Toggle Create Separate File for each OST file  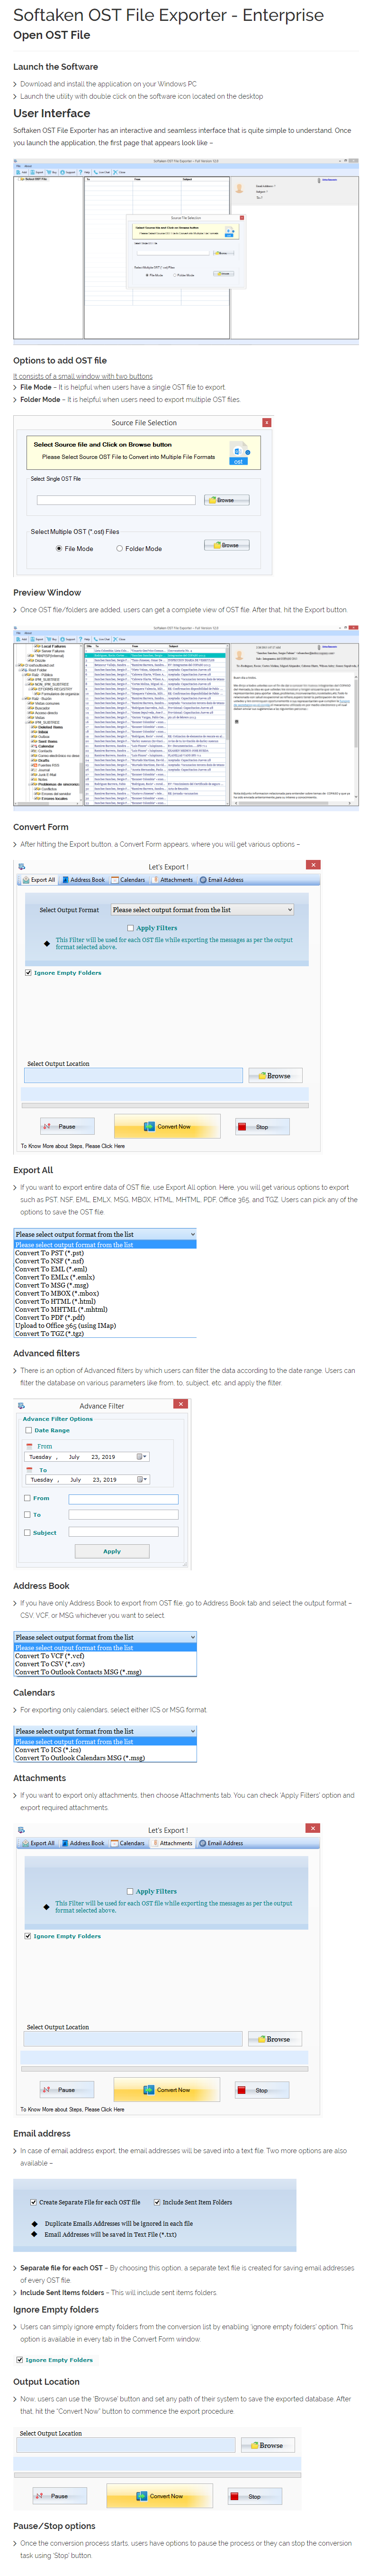tap(33, 2202)
